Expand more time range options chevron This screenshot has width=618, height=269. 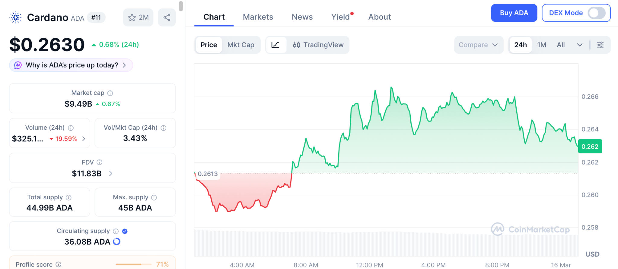(580, 45)
